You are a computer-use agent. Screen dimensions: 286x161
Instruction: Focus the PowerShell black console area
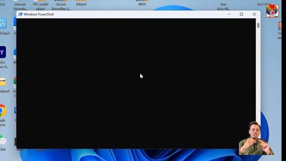(136, 84)
